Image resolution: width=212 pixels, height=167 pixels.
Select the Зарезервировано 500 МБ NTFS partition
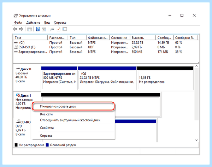point(59,78)
